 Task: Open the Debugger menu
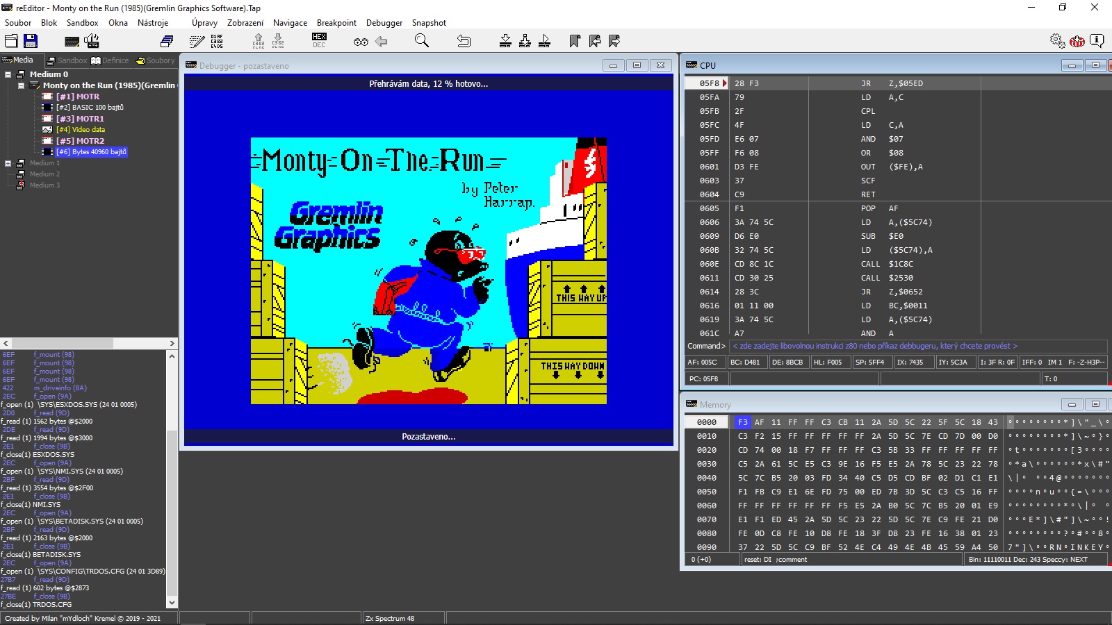pos(384,23)
